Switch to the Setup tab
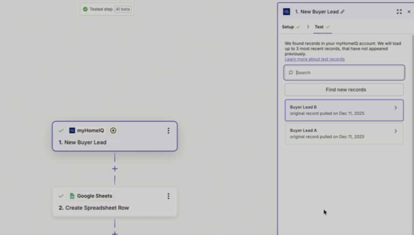 point(288,27)
